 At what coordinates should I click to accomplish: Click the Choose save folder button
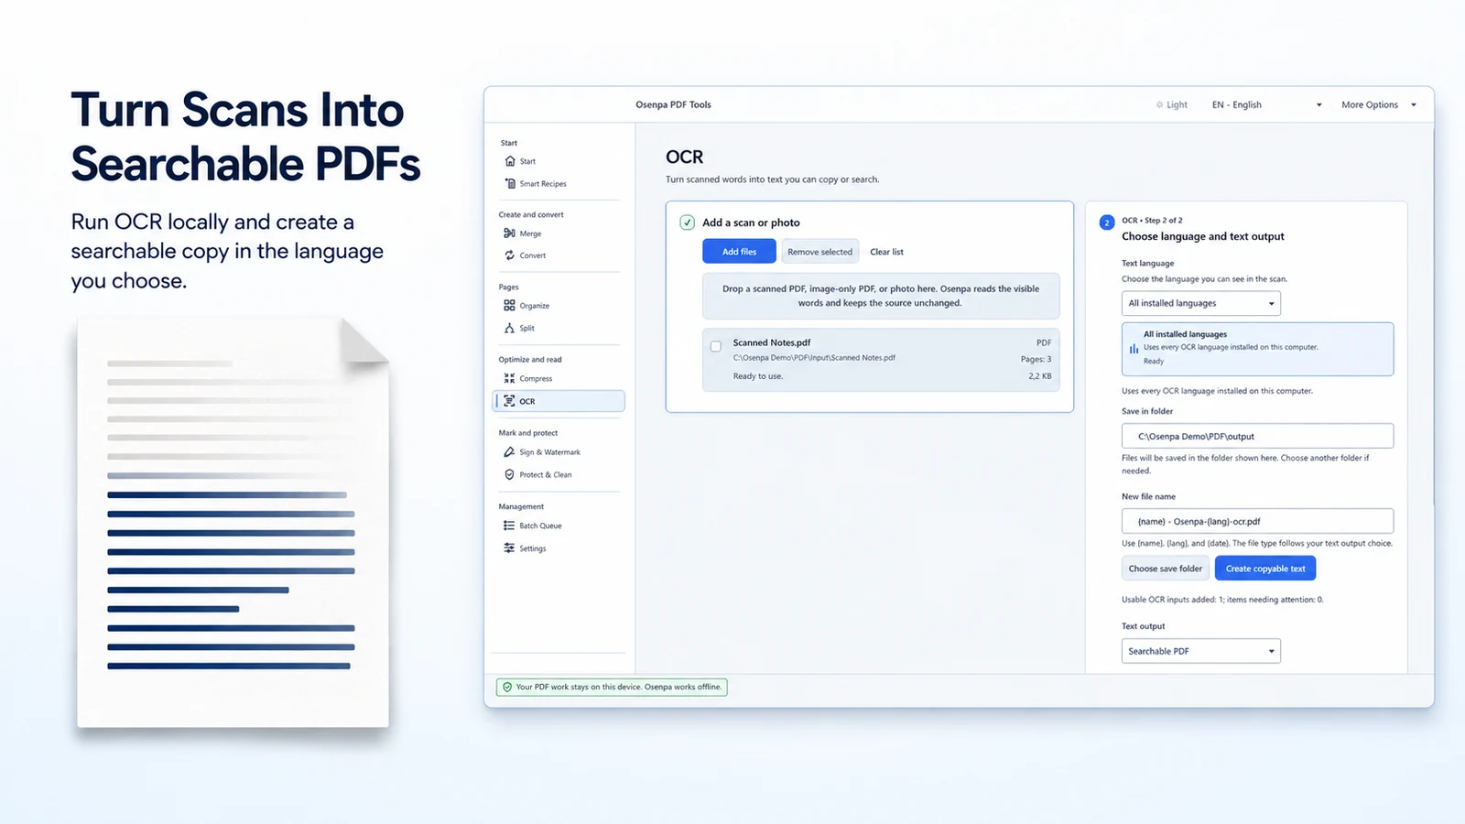coord(1166,569)
